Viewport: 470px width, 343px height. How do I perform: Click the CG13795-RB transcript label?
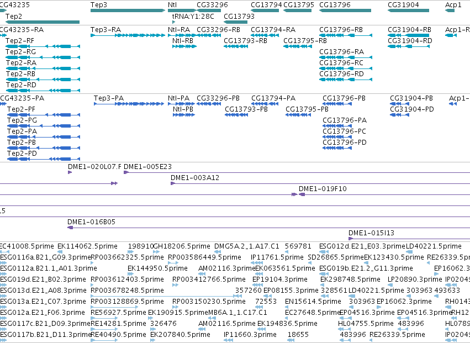[305, 41]
